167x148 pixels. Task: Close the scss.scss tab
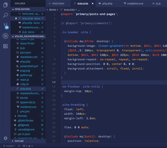coord(93,4)
